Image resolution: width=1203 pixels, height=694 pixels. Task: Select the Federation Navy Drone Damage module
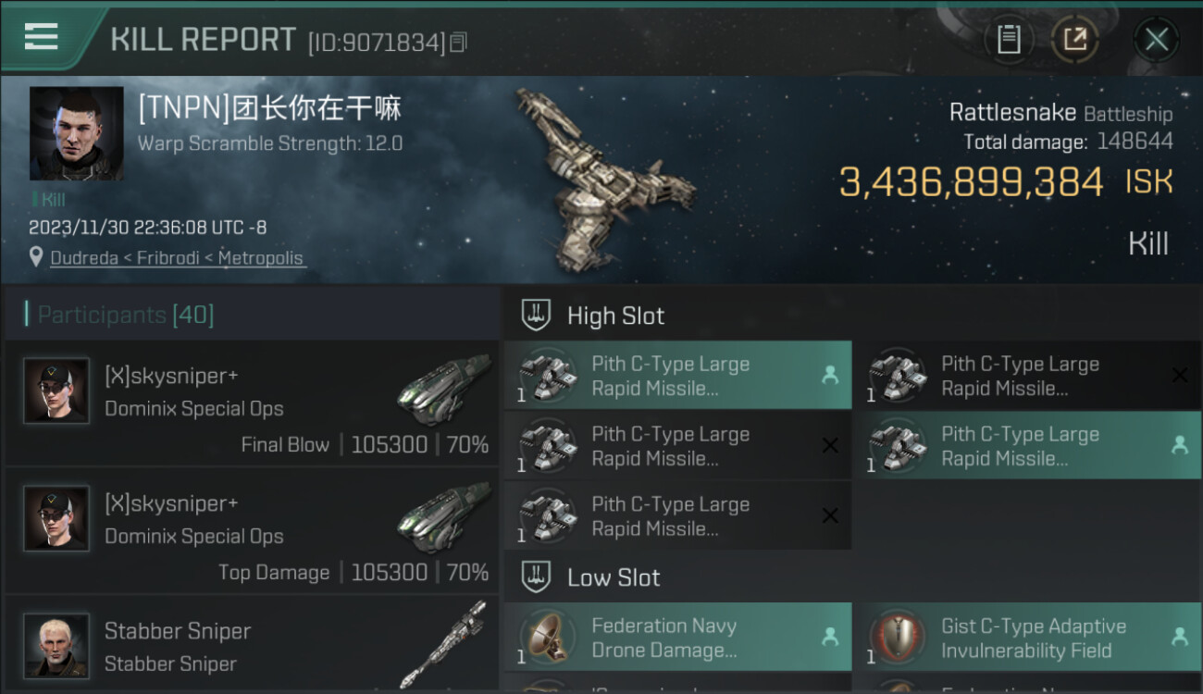[677, 637]
